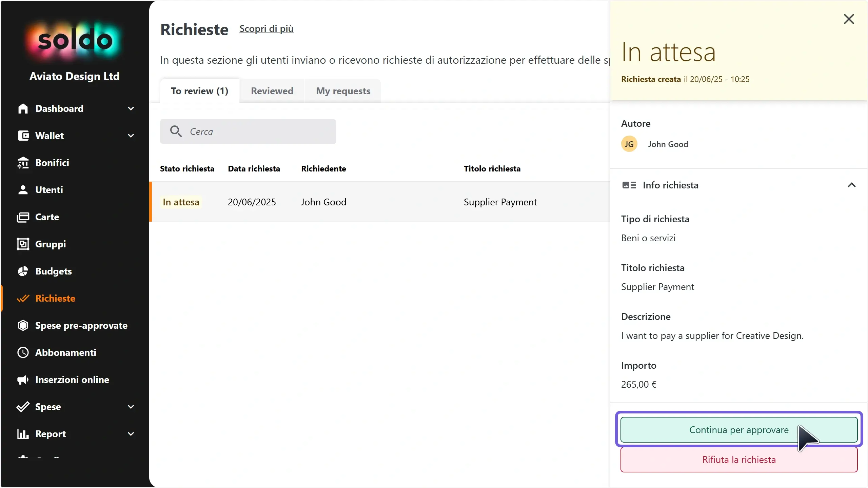Click the Inserzioni online megaphone icon
The height and width of the screenshot is (488, 868).
[23, 380]
